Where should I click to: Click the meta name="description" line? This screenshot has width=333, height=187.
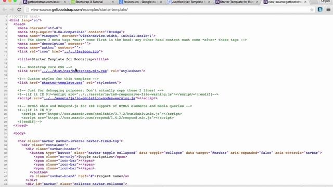click(54, 44)
